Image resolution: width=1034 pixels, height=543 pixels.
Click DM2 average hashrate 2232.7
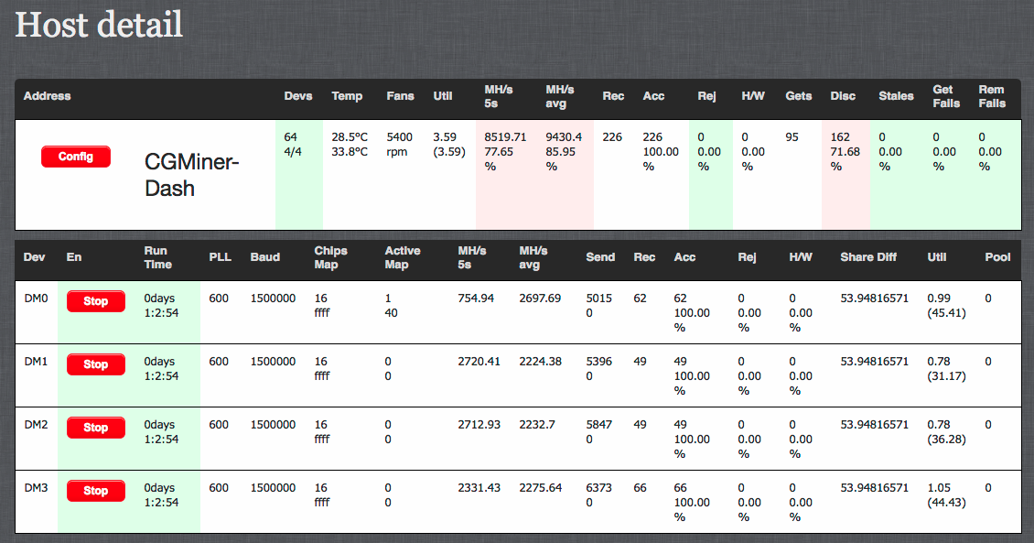[537, 425]
